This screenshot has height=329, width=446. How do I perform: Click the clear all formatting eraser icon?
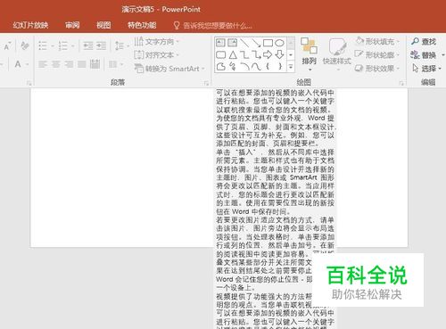click(25, 45)
